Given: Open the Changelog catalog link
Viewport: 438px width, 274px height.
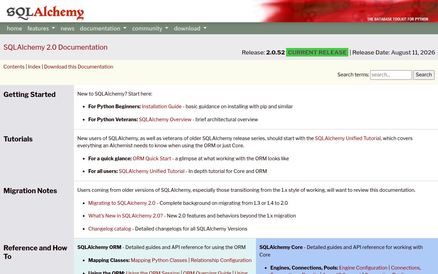Looking at the screenshot, I should 109,229.
